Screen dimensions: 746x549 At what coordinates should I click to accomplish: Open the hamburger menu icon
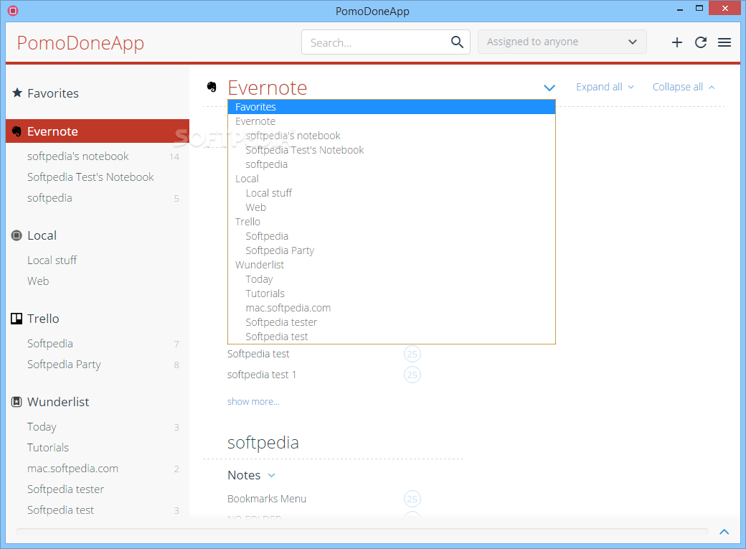point(724,42)
